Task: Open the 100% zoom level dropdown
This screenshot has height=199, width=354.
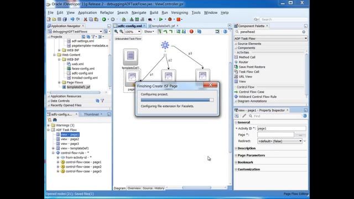Action: click(139, 32)
